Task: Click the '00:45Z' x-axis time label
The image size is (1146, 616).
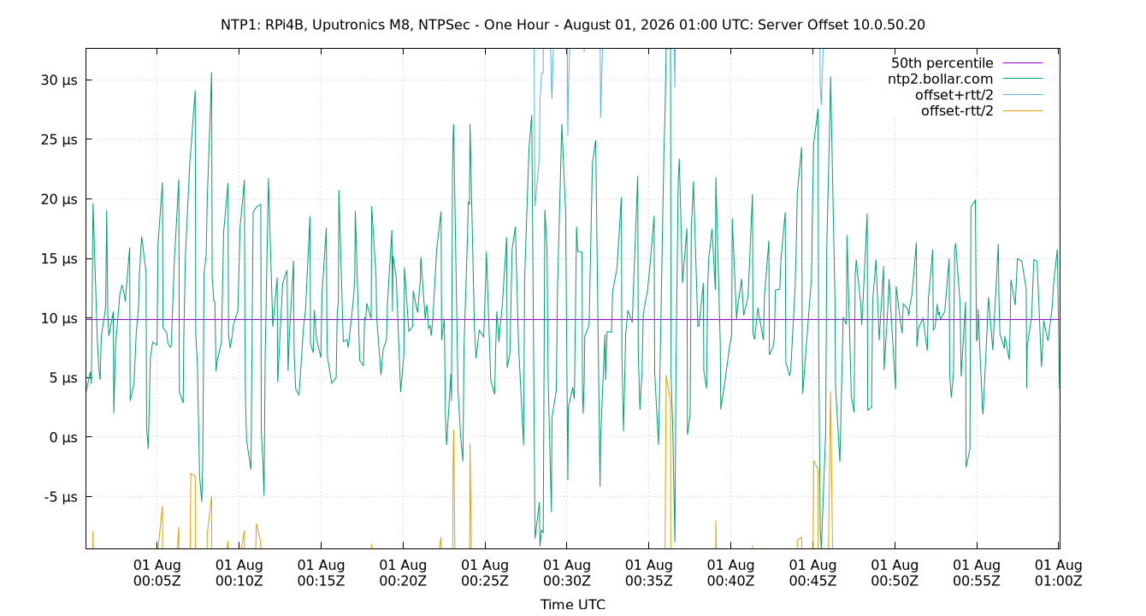Action: click(812, 581)
